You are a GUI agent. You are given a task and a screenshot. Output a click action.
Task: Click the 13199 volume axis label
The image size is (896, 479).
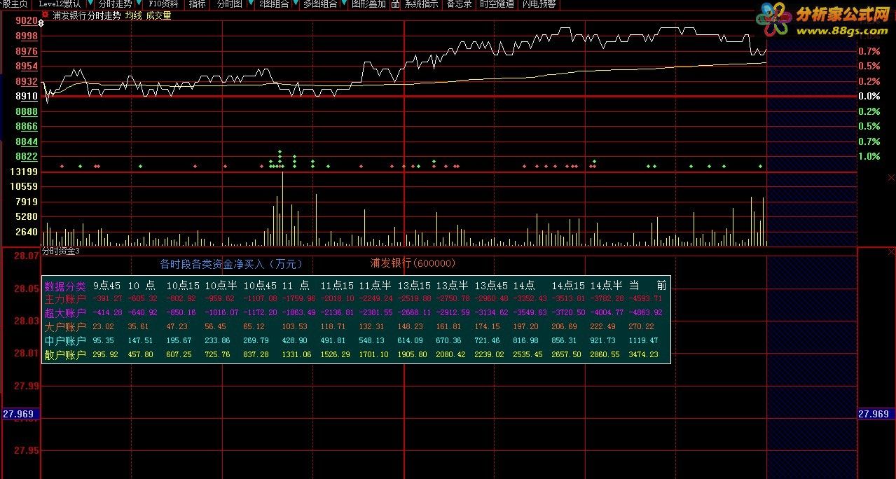tap(25, 172)
